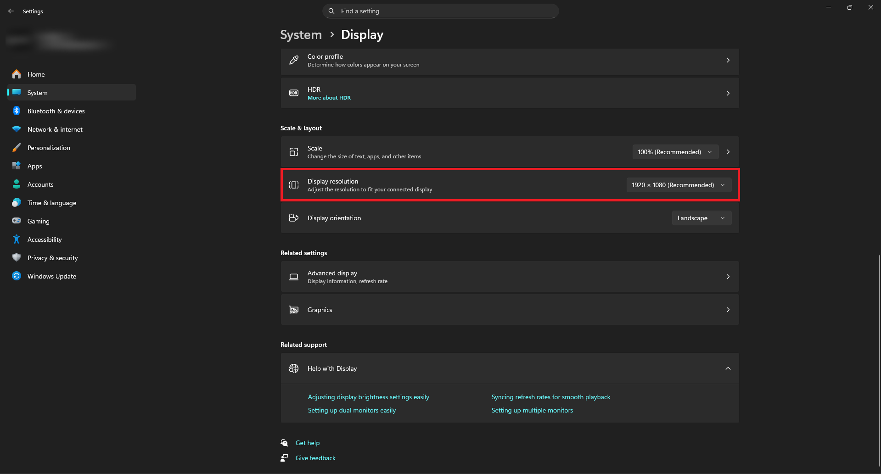Click the HDR icon
Screen dimensions: 881x474
click(x=294, y=93)
